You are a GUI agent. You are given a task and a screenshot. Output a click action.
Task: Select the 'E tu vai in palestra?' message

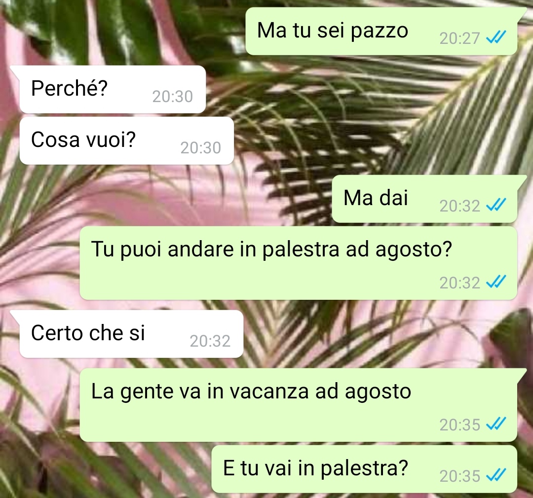pos(364,469)
